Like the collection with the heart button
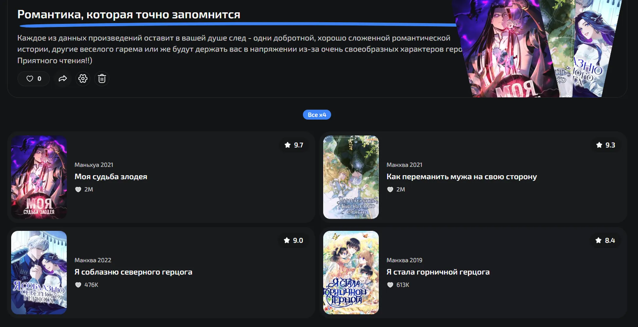 pyautogui.click(x=34, y=78)
